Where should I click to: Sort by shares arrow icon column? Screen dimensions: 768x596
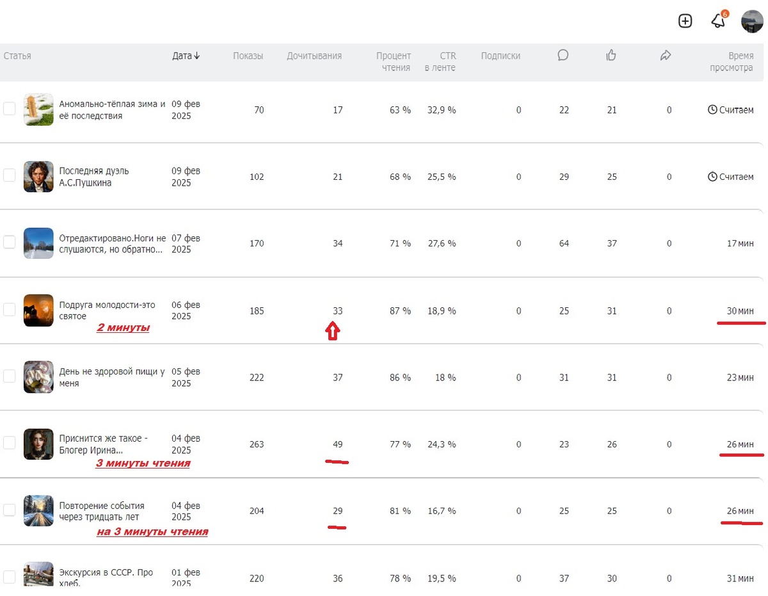(666, 56)
